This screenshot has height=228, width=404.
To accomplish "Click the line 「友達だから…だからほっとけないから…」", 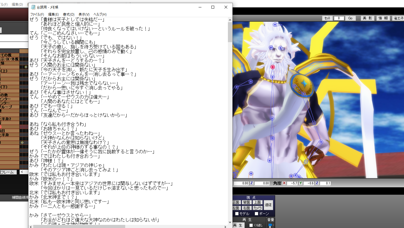I will (84, 115).
